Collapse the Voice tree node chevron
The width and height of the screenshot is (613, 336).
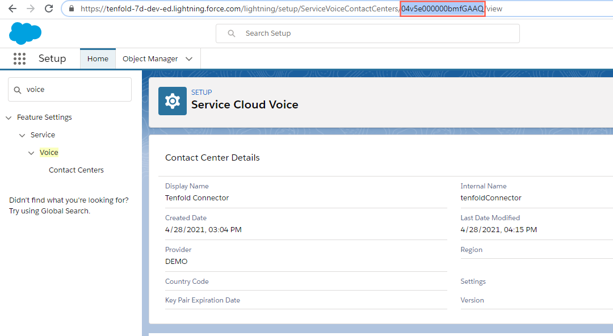[x=31, y=153]
